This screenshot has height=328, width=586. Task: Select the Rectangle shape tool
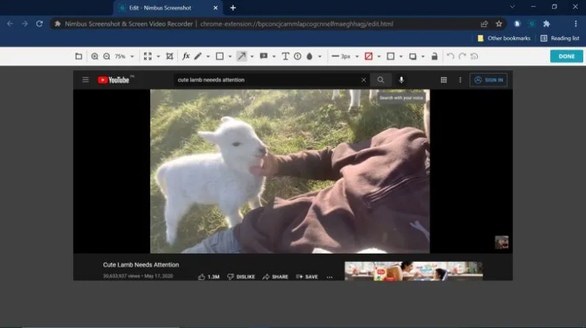(x=220, y=57)
